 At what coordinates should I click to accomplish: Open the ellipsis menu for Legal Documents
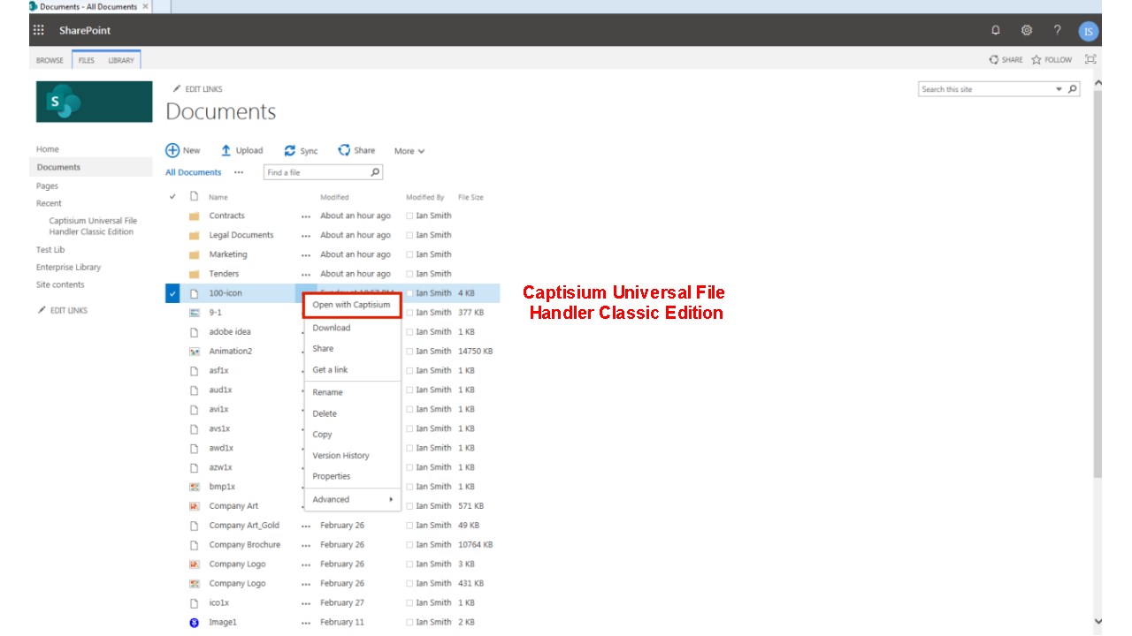[306, 236]
